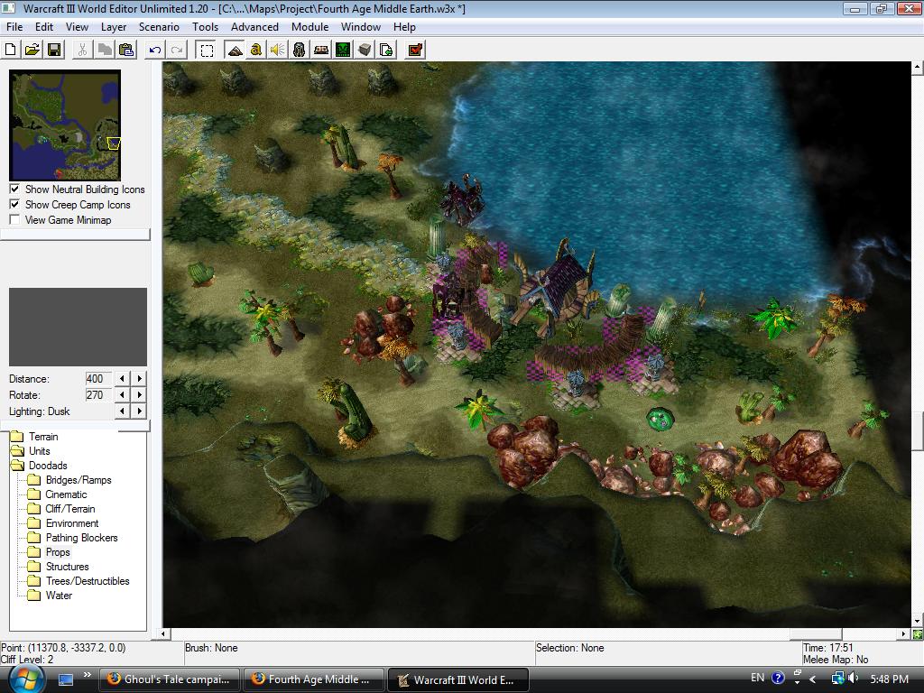Toggle Show Creep Camp Icons checkbox

[14, 205]
